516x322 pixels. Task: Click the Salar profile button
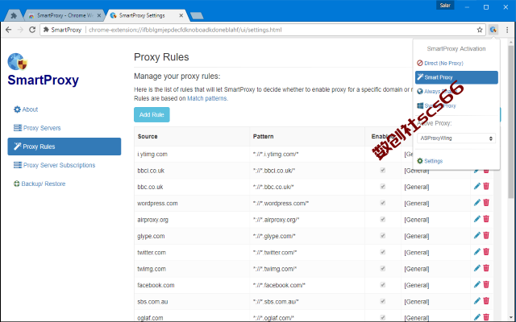[x=445, y=6]
